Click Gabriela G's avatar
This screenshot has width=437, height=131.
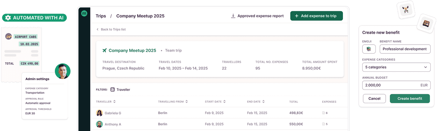(x=100, y=113)
